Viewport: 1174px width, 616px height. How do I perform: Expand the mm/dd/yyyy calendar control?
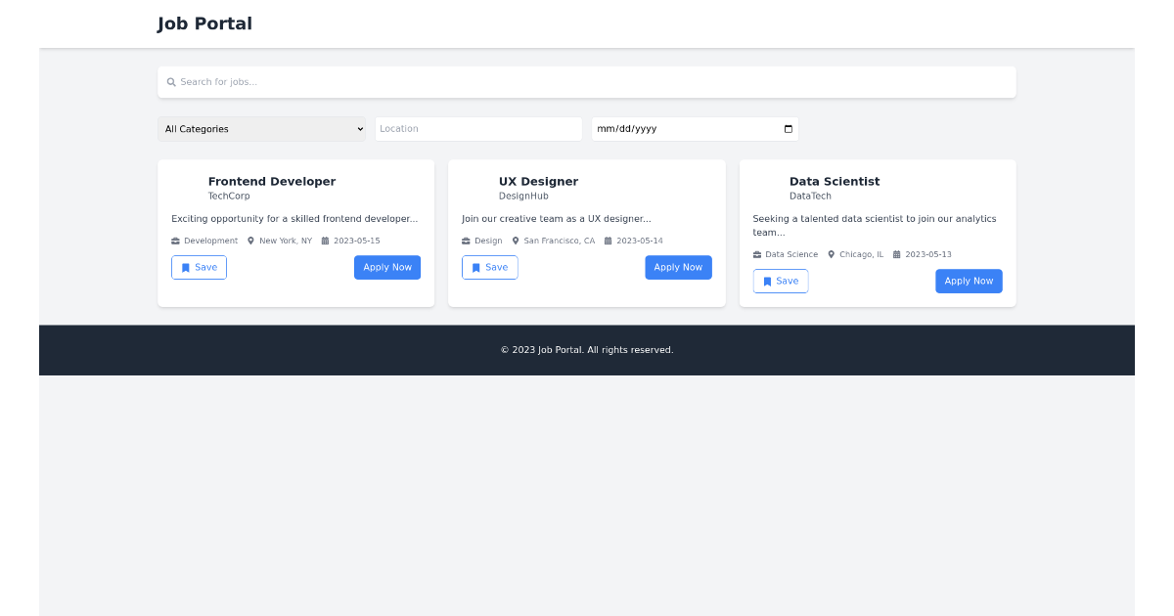[x=789, y=128]
